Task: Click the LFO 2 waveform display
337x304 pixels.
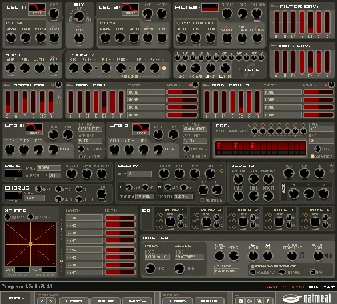Action: (x=141, y=129)
